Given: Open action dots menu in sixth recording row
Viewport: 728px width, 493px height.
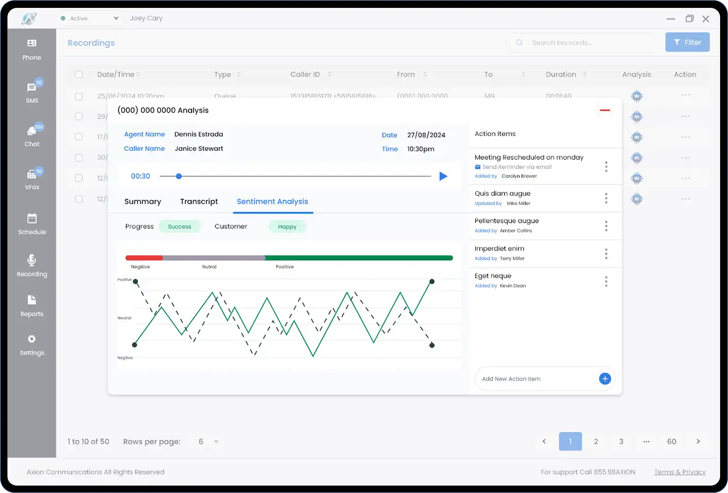Looking at the screenshot, I should (x=686, y=199).
